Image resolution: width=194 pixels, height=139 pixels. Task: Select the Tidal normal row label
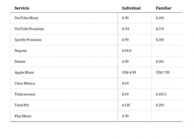point(25,94)
